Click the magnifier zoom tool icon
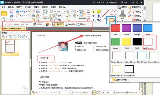The image size is (160, 95). pos(68,12)
